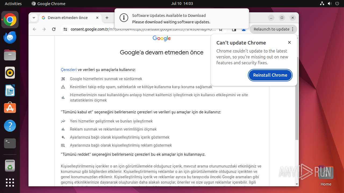
Task: Open Rhythmbox music player in dock
Action: click(x=10, y=73)
